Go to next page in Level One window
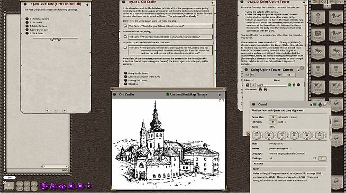This screenshot has height=193, width=346. pos(64,111)
